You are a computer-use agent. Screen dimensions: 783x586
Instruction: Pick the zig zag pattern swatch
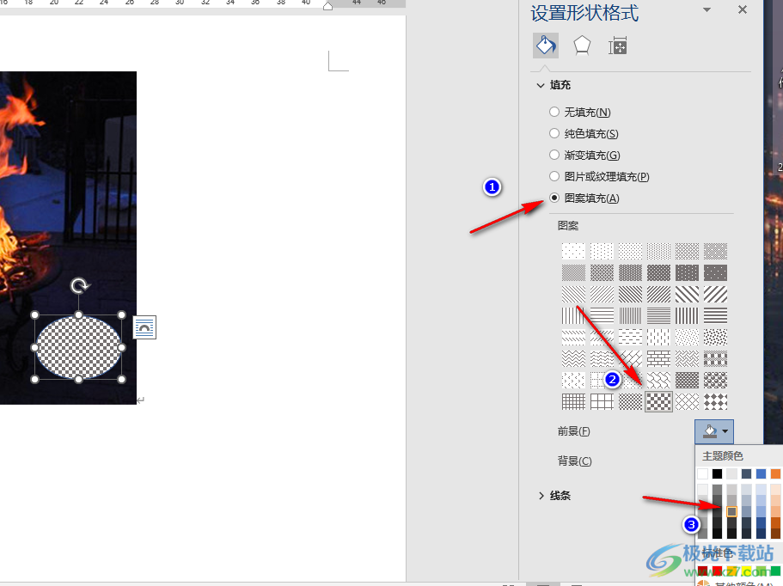tap(573, 358)
